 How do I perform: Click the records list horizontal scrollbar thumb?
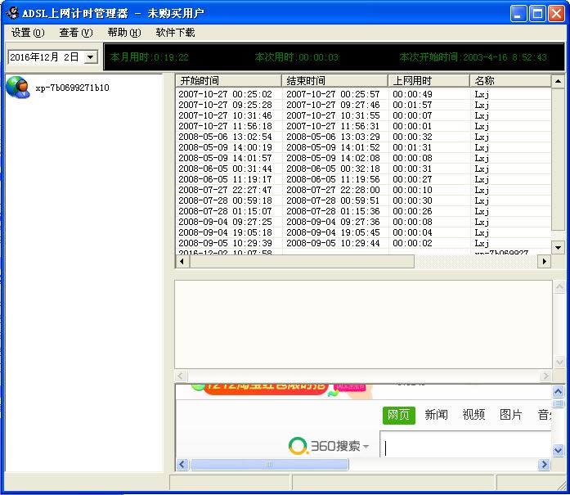tap(302, 261)
